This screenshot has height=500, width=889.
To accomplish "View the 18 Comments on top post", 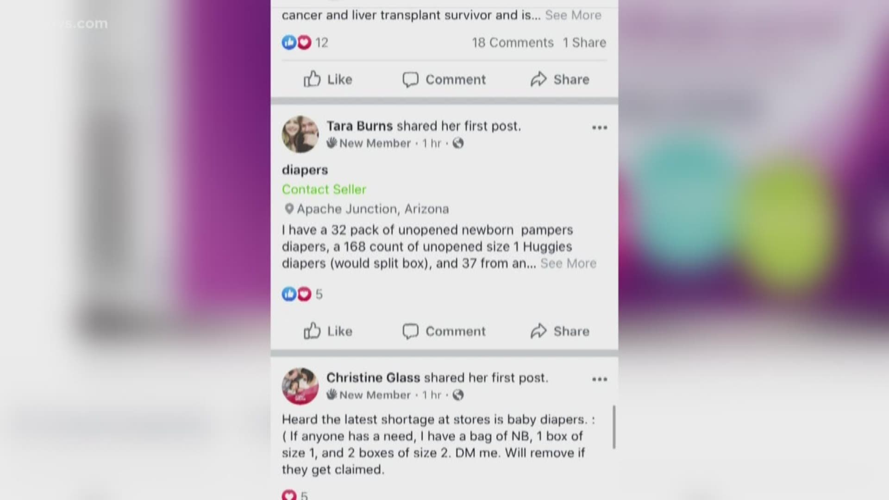I will pyautogui.click(x=513, y=43).
